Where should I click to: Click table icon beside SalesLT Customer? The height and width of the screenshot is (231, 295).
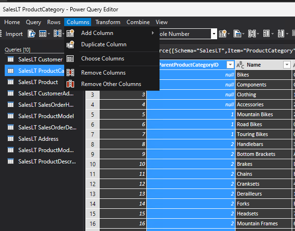click(x=10, y=60)
